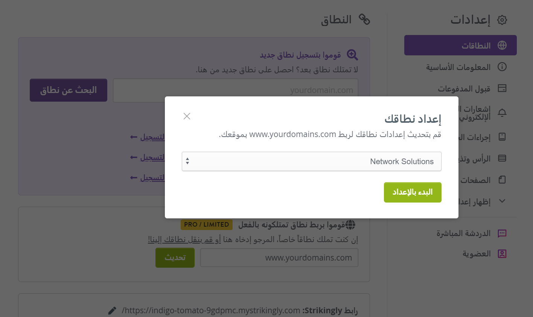Close the domain setup dialog with X
The width and height of the screenshot is (533, 317).
pyautogui.click(x=187, y=116)
